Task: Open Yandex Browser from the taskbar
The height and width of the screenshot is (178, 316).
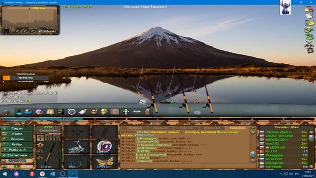Action: (42, 174)
